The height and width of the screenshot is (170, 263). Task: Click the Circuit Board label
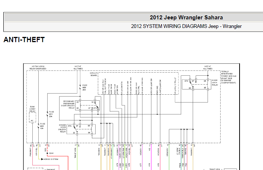click(94, 74)
